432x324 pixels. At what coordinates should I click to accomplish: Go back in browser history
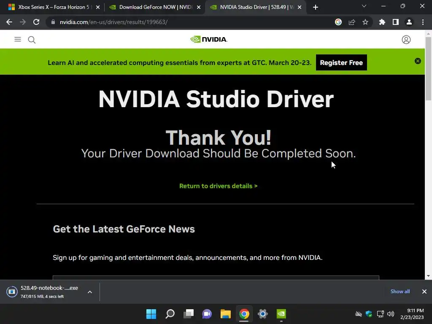[x=9, y=22]
